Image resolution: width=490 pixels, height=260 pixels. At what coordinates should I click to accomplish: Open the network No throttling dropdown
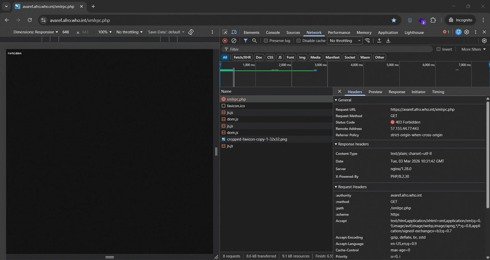344,41
